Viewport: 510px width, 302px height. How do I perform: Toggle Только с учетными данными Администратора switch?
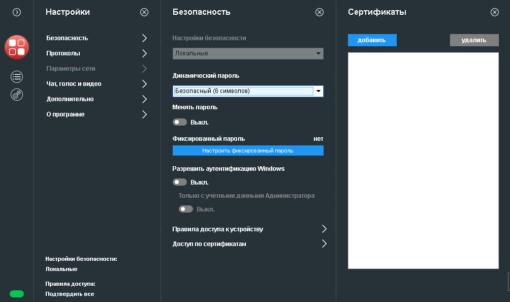click(x=186, y=209)
